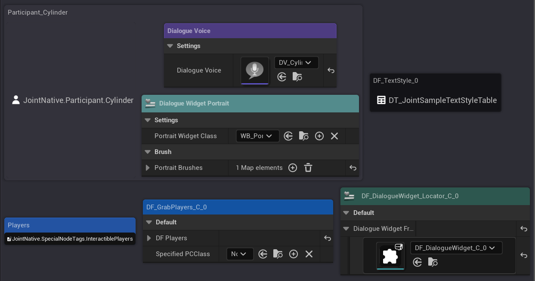The width and height of the screenshot is (535, 281).
Task: Collapse the Brush section
Action: [148, 152]
